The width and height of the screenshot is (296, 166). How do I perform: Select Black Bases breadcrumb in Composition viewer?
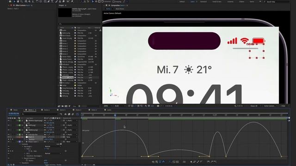click(120, 9)
